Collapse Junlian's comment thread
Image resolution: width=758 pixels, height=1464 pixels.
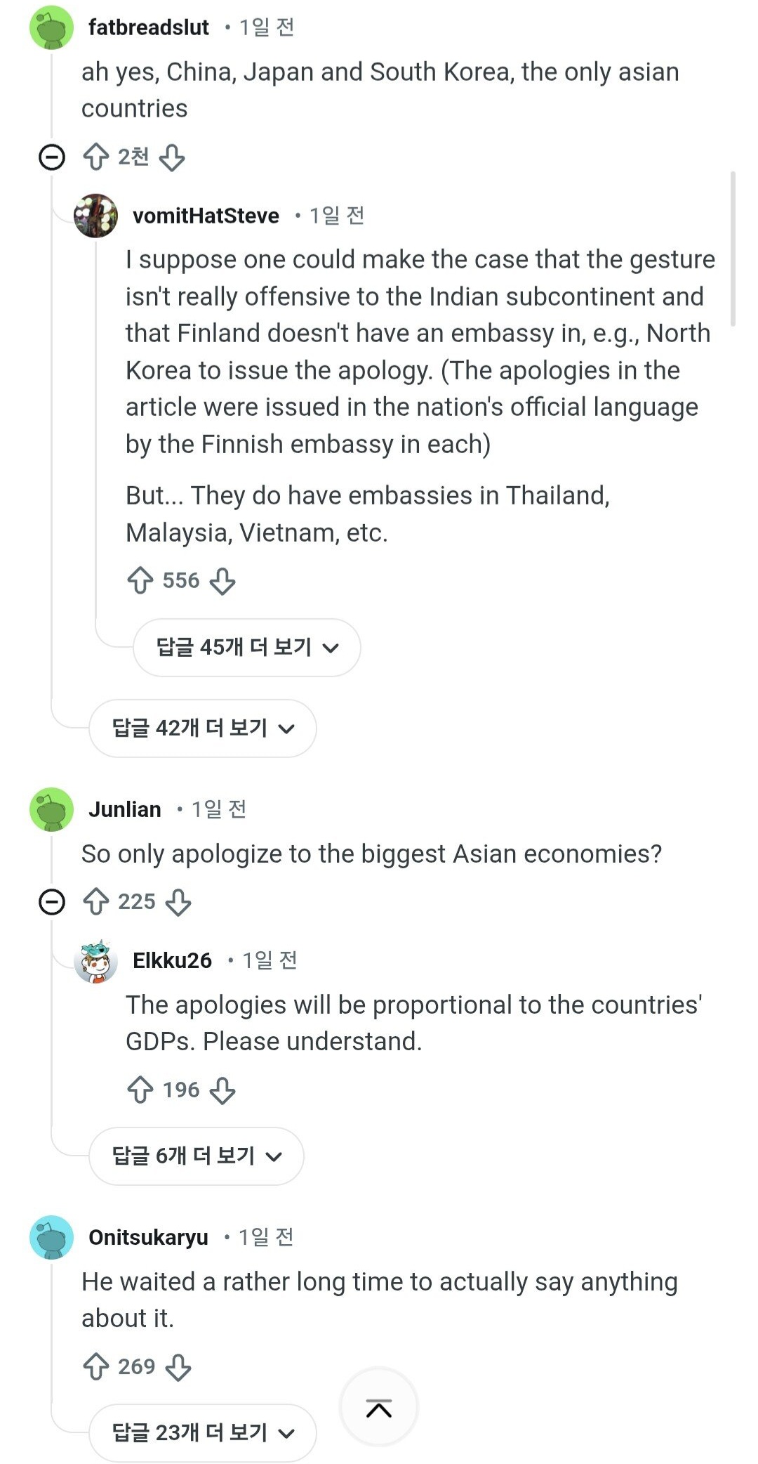[x=51, y=901]
